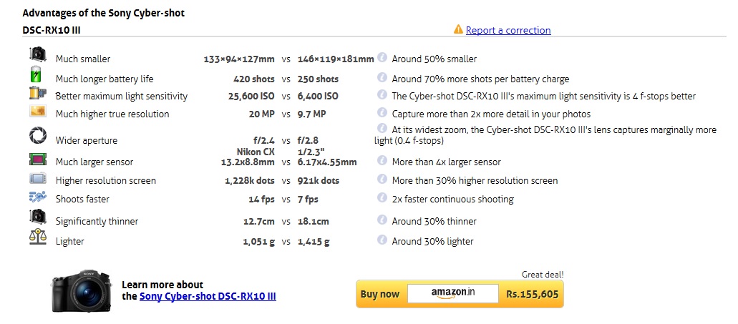Click the Buy now amazon.in button
Screen dimensions: 738x324
[x=460, y=294]
